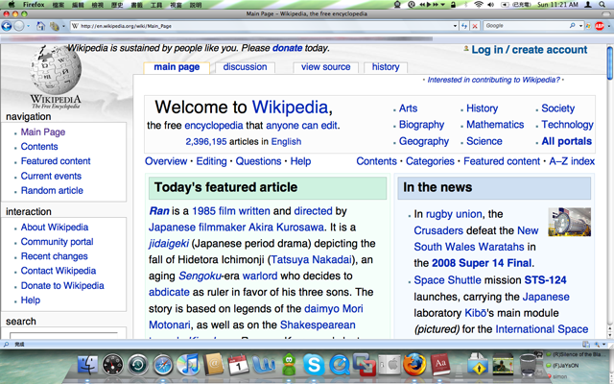Image resolution: width=614 pixels, height=384 pixels.
Task: Go back with the Back arrow button
Action: 7,26
